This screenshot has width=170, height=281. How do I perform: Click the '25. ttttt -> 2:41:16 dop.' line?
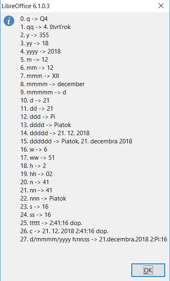click(x=51, y=223)
